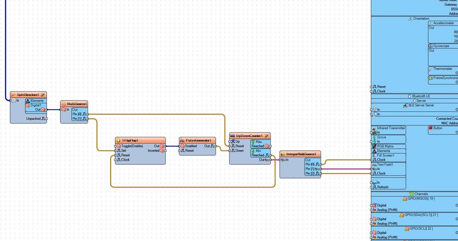This screenshot has height=241, width=458.
Task: Click the red Button icon on board
Action: pyautogui.click(x=431, y=128)
